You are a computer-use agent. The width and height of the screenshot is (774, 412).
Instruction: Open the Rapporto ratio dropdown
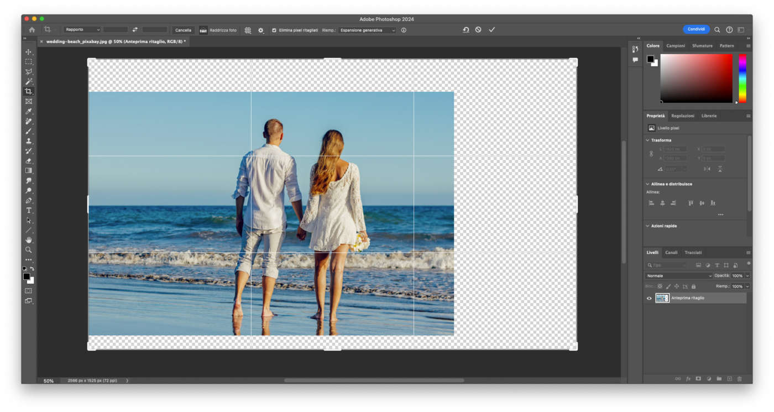click(82, 30)
